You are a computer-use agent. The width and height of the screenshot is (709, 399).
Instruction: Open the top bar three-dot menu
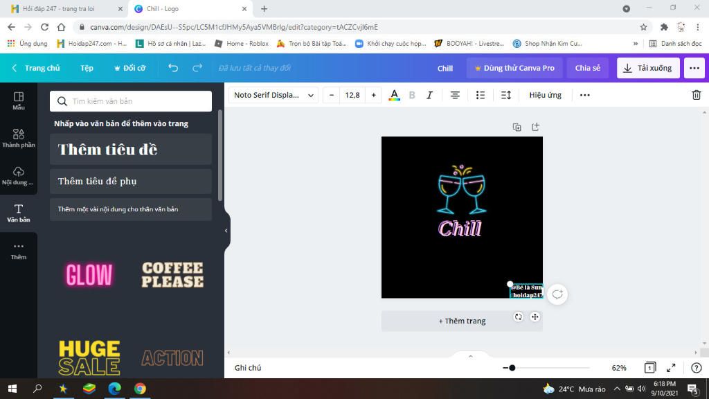coord(694,68)
